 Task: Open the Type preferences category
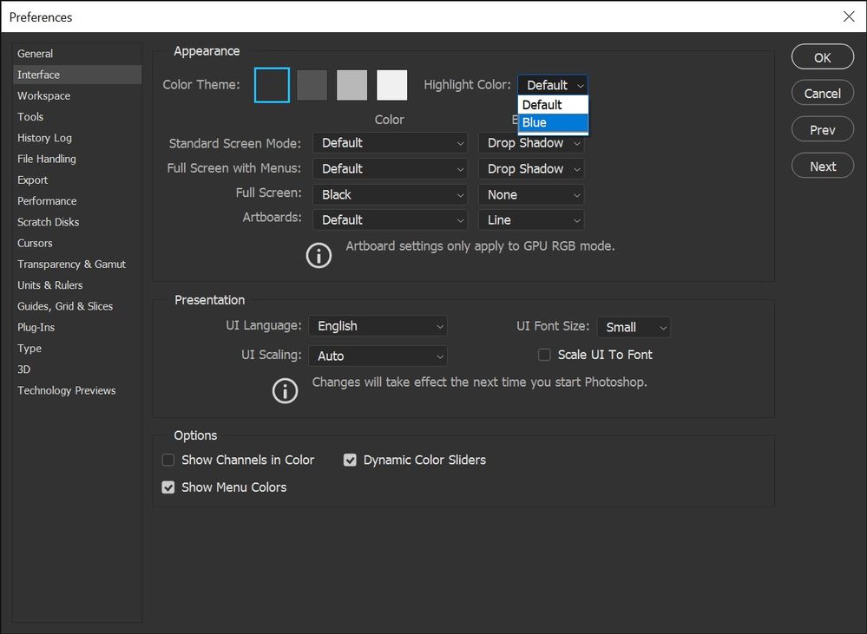click(x=77, y=348)
